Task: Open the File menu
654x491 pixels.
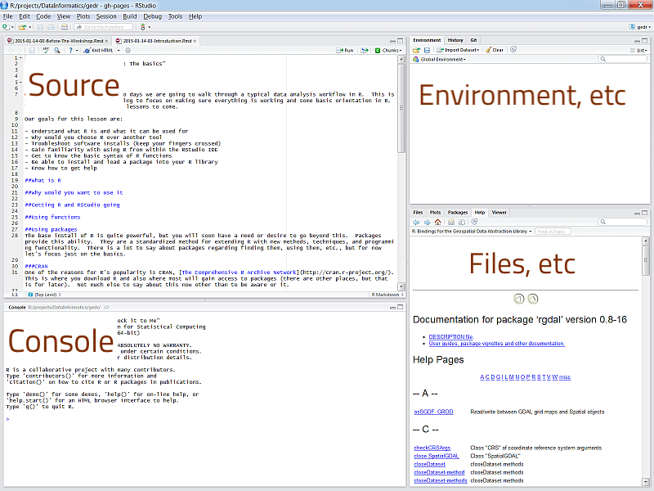Action: tap(8, 16)
